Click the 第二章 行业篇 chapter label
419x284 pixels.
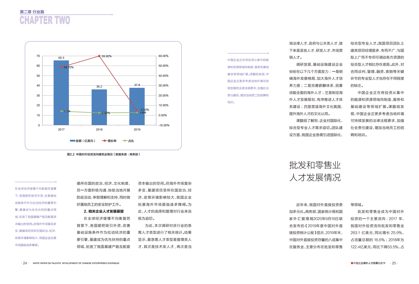32,12
